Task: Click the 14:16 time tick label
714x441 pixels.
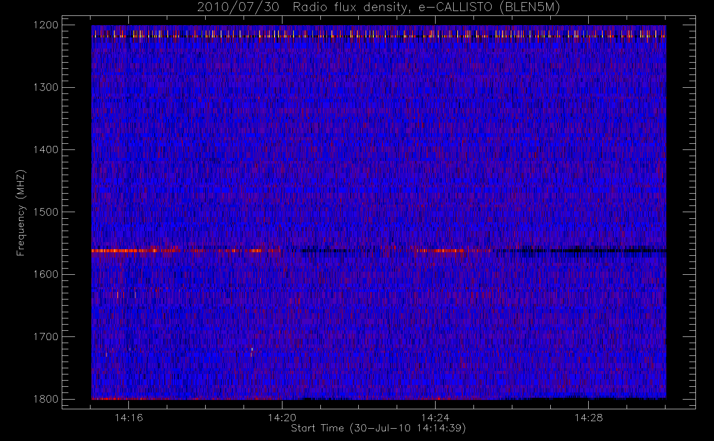Action: click(129, 418)
